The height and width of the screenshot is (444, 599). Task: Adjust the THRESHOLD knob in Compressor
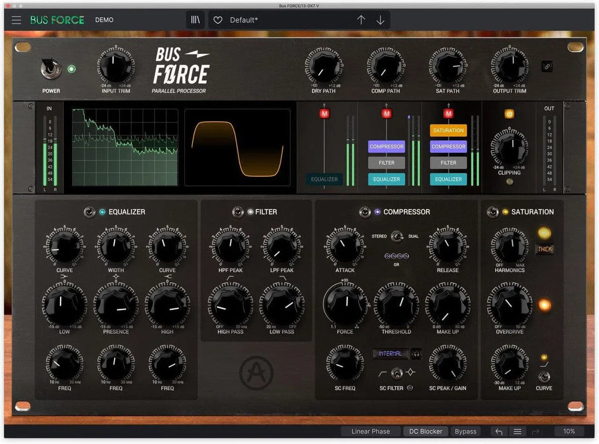pyautogui.click(x=396, y=306)
